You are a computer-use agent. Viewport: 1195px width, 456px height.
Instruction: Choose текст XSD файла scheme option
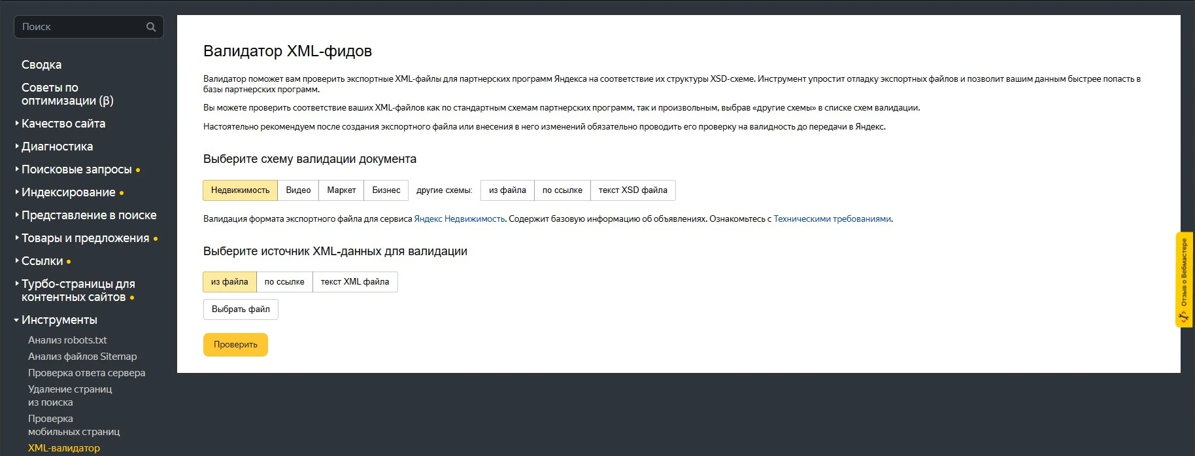click(633, 190)
